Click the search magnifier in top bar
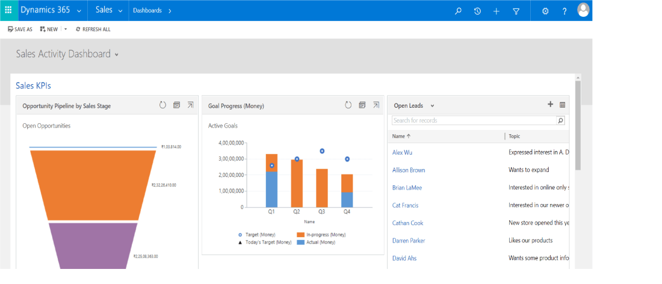The width and height of the screenshot is (662, 284). click(x=458, y=11)
